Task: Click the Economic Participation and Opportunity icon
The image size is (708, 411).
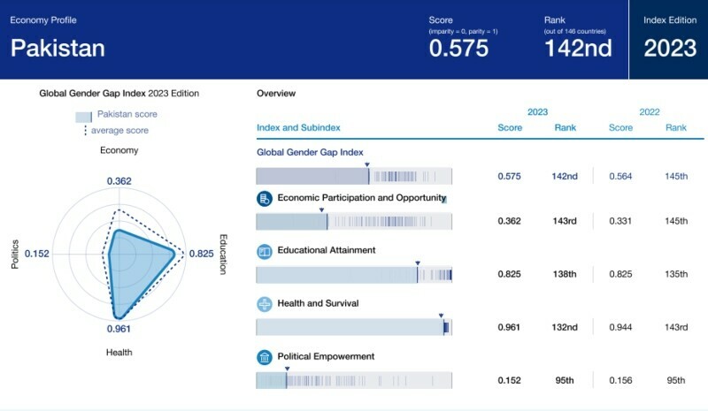Action: tap(265, 198)
